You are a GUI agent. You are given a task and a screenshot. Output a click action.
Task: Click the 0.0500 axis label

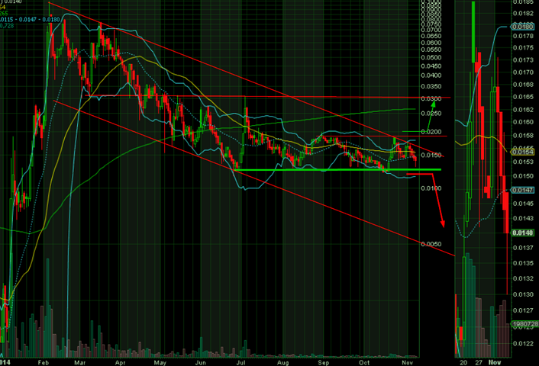(x=431, y=57)
